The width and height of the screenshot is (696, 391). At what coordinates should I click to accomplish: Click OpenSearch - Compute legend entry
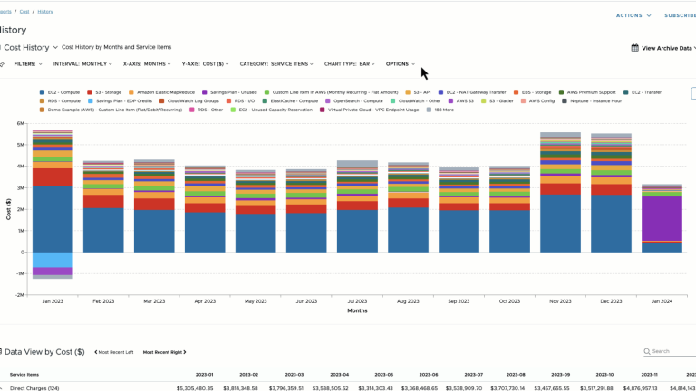pos(354,101)
